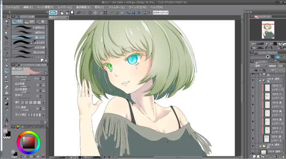
Task: Select the Move/rotate view tool
Action: [7, 27]
